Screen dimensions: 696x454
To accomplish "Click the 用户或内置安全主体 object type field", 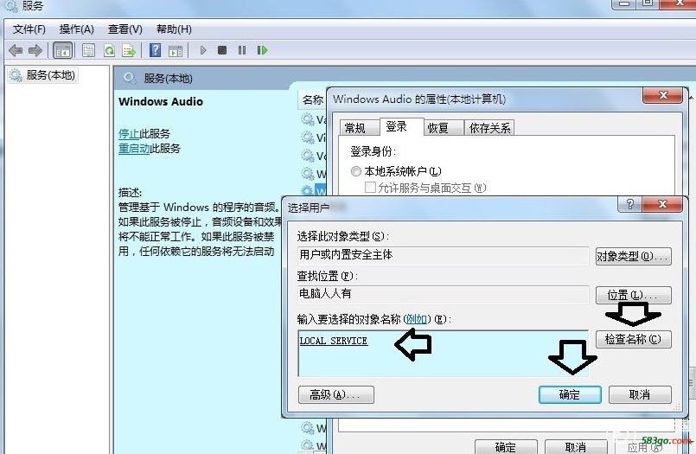I will point(443,255).
